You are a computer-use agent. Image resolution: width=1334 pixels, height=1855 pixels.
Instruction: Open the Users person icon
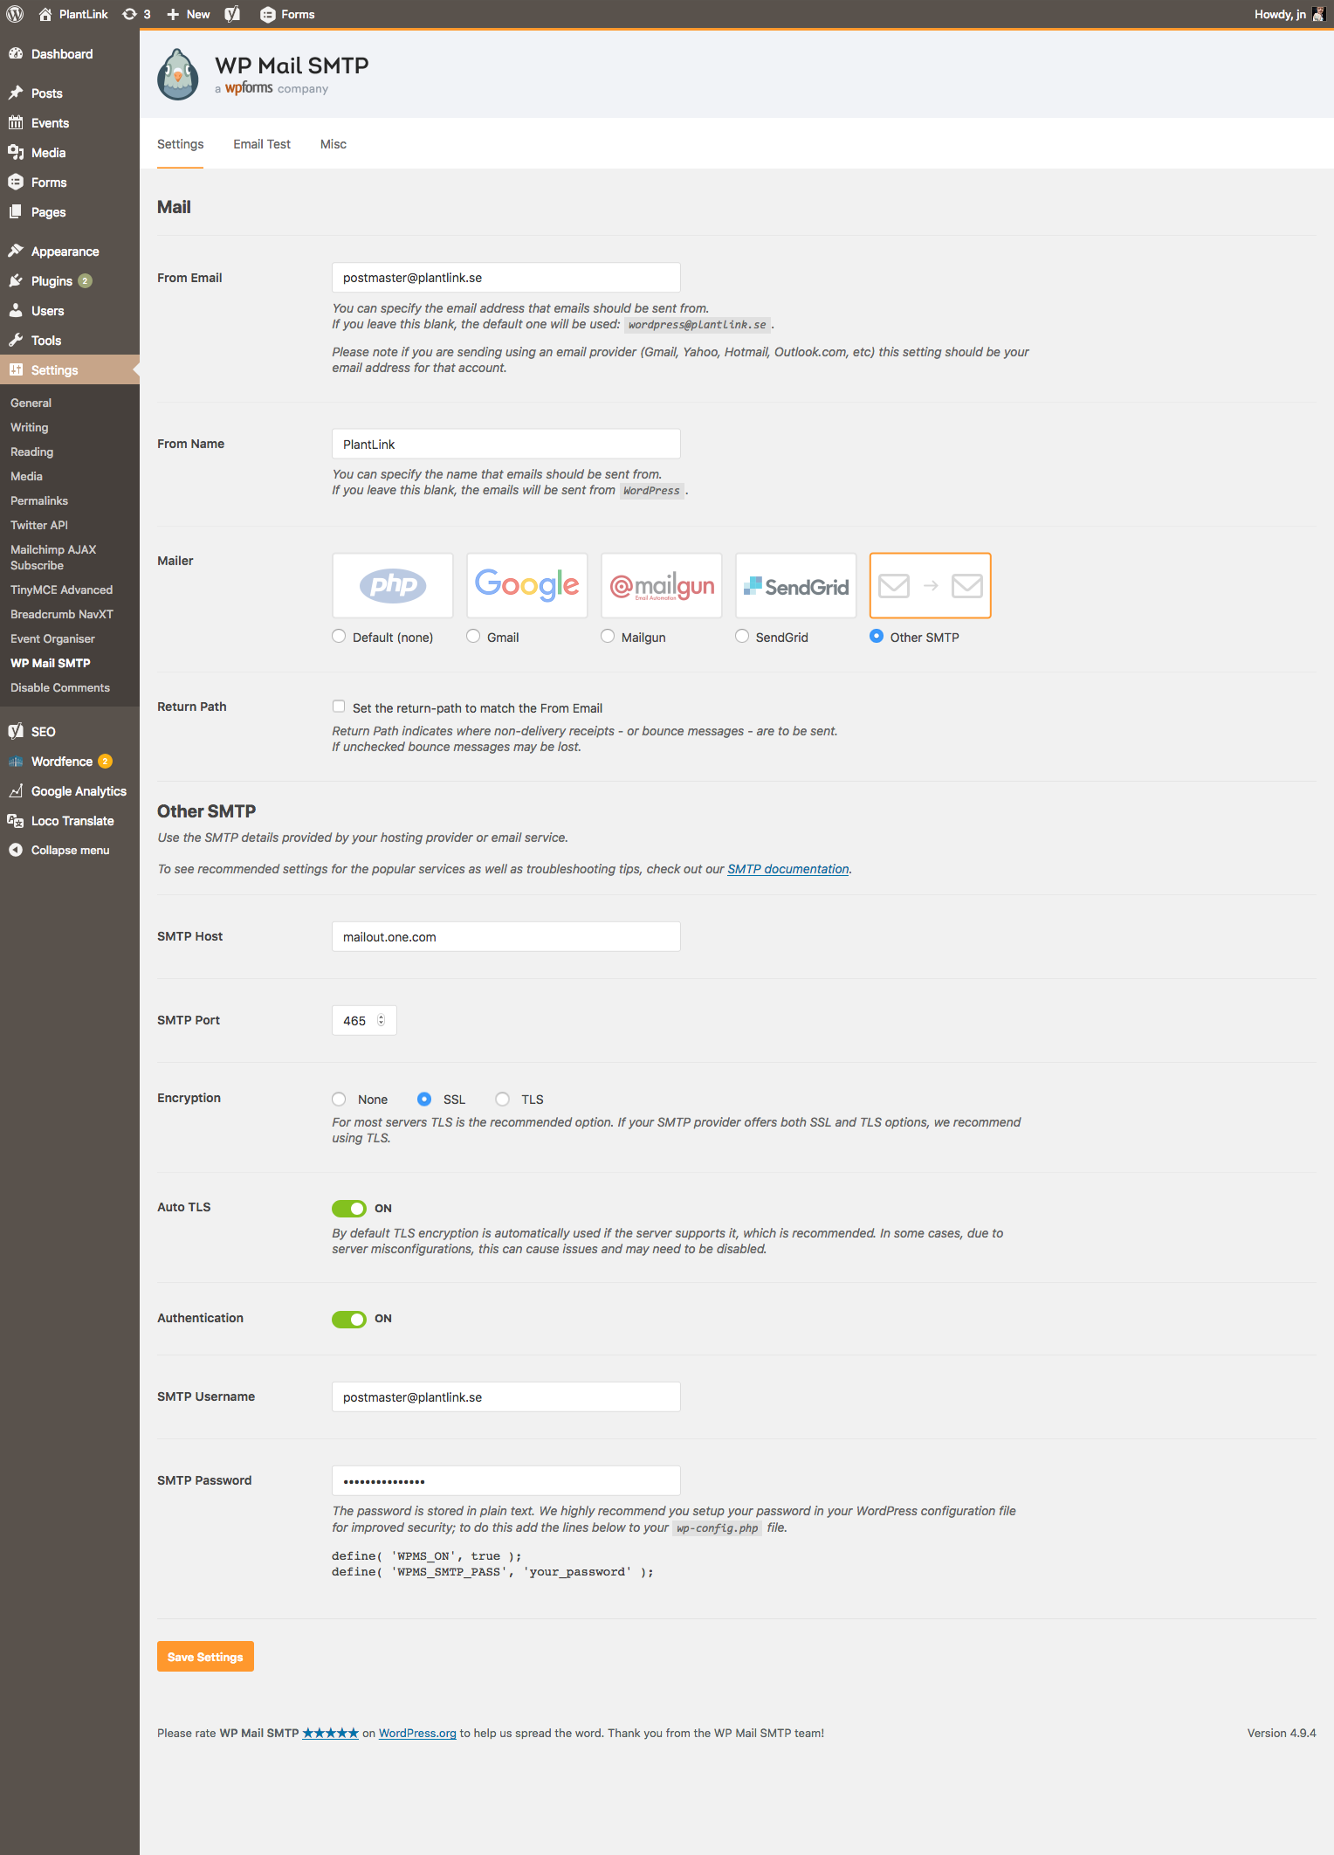16,310
